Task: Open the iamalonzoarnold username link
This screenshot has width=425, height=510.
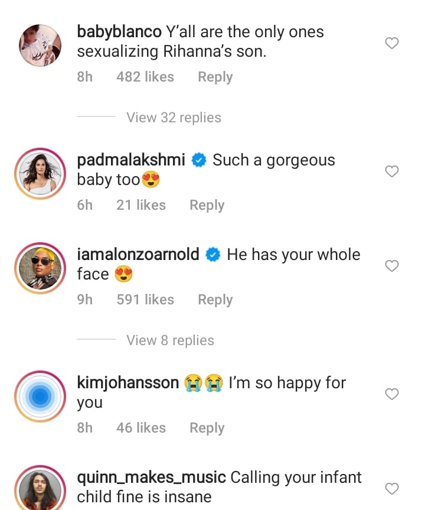Action: [x=138, y=255]
